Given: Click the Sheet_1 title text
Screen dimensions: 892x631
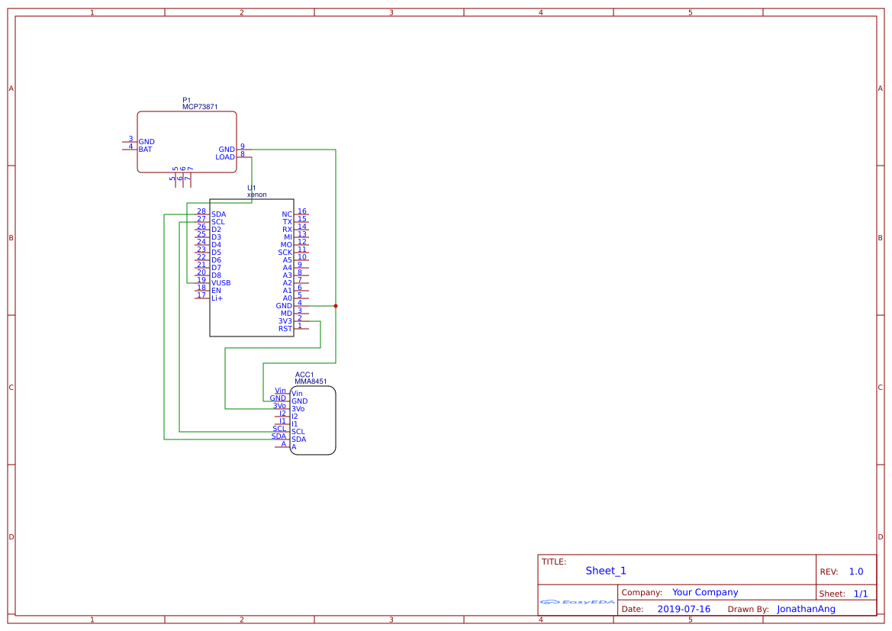Looking at the screenshot, I should pyautogui.click(x=606, y=571).
